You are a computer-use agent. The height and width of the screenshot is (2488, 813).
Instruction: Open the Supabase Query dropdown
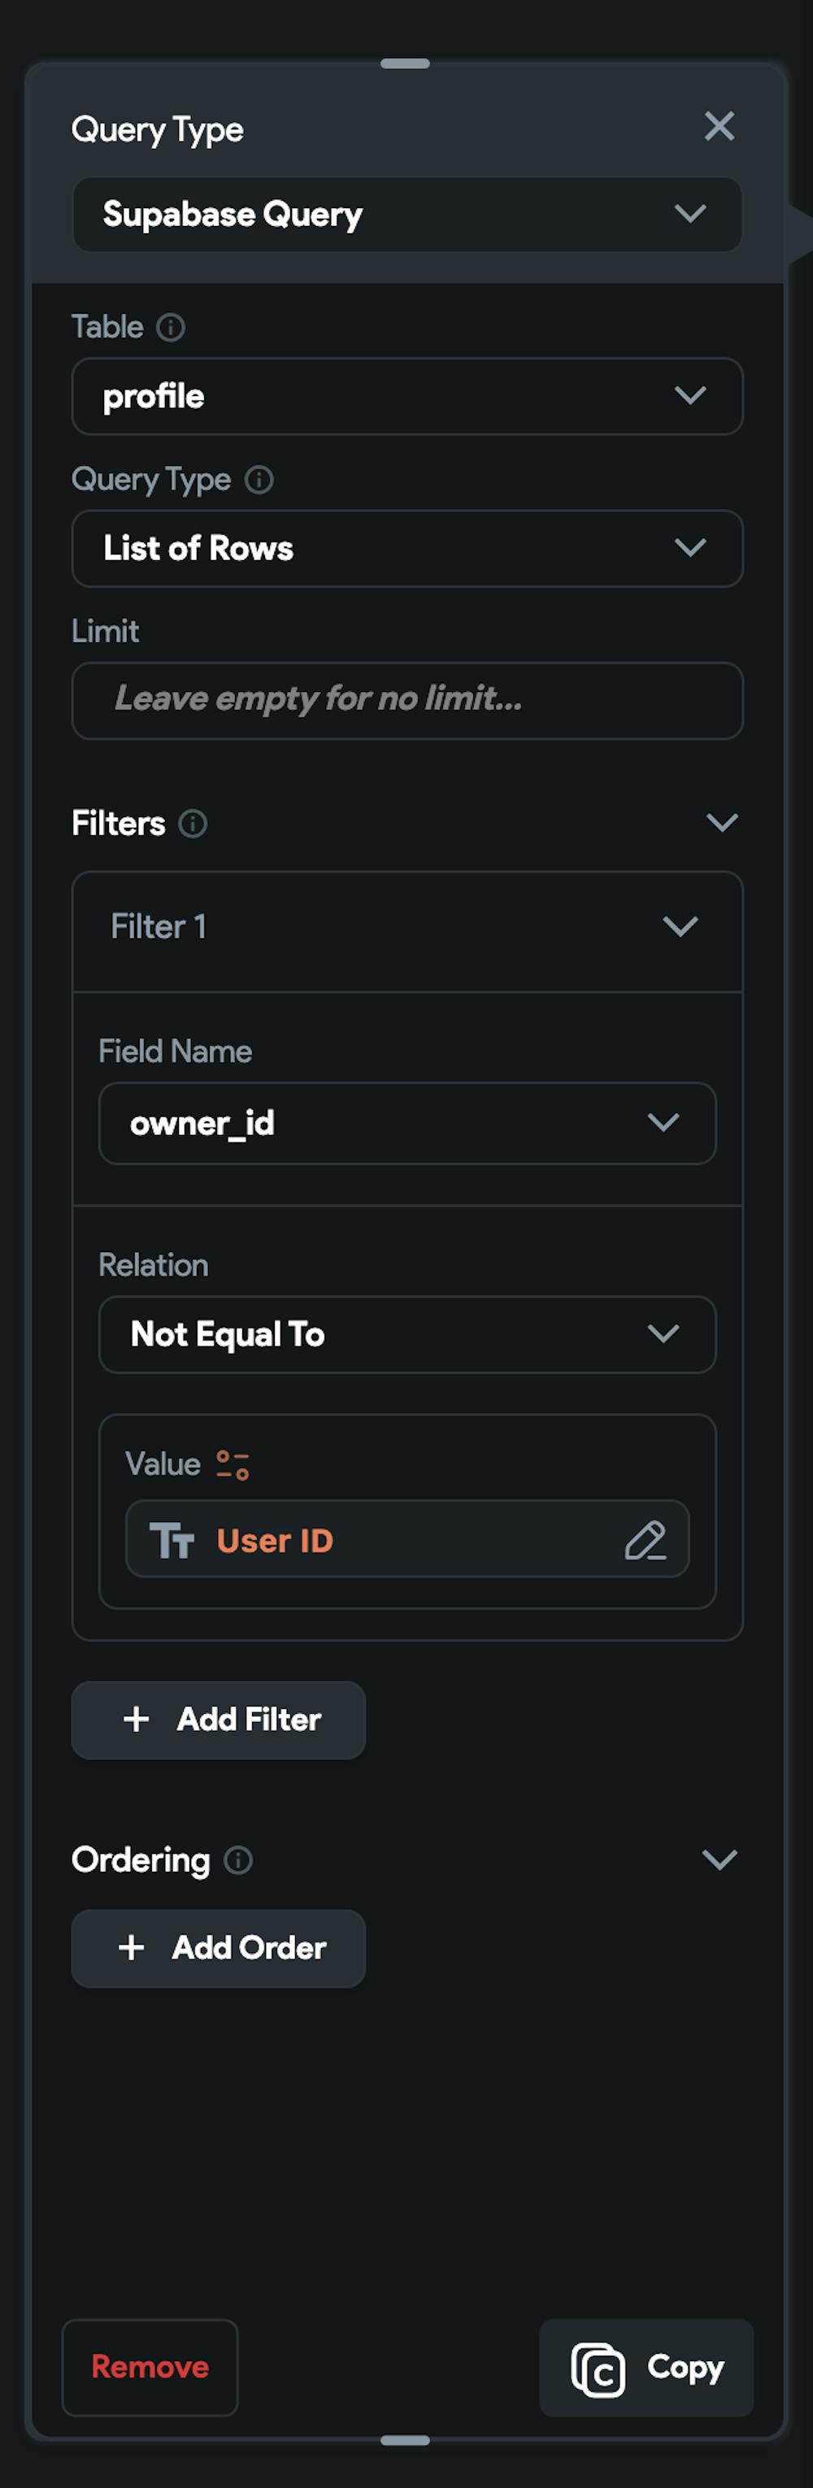(406, 215)
